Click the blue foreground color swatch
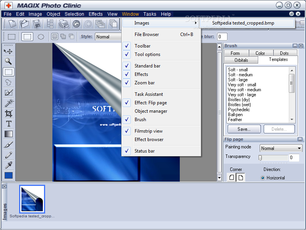The height and width of the screenshot is (230, 306). click(x=8, y=176)
